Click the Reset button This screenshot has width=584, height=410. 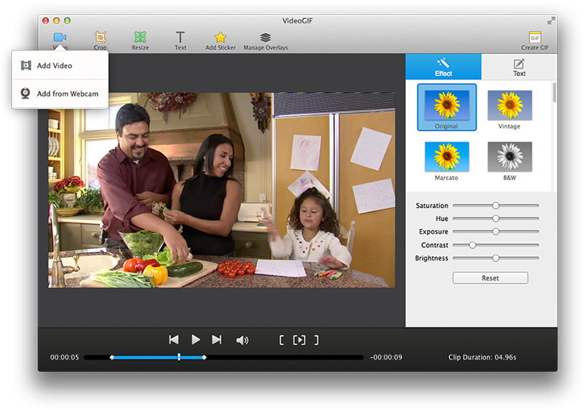click(x=490, y=278)
